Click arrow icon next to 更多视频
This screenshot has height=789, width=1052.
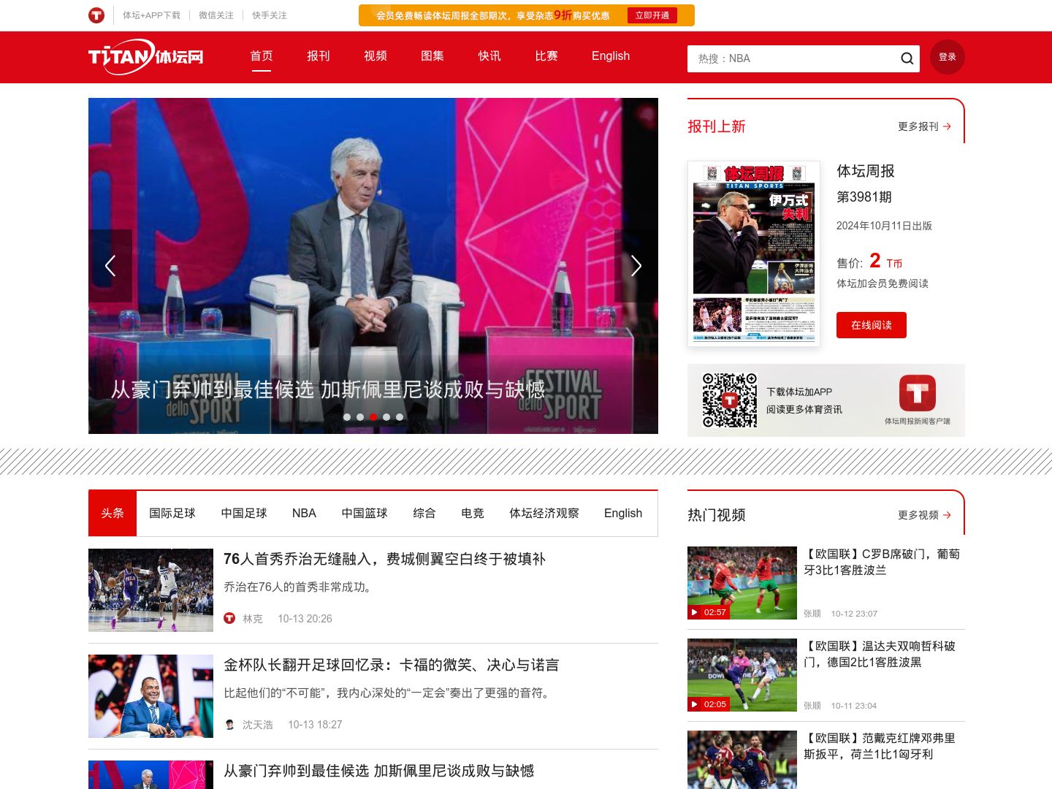coord(948,515)
